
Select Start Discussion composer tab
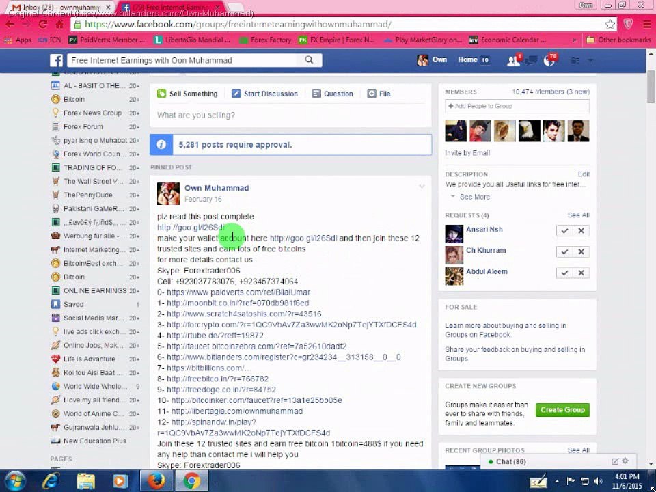point(265,94)
